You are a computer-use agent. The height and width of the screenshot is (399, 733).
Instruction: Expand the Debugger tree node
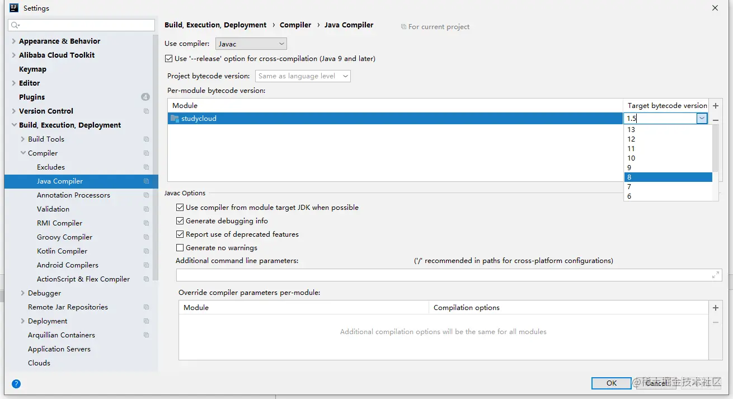(23, 293)
